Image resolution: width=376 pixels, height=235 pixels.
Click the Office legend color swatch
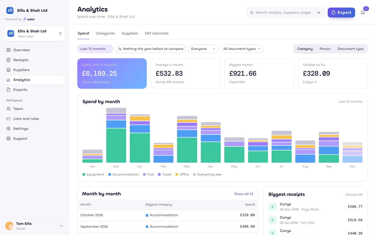[177, 175]
